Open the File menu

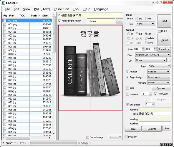click(x=7, y=9)
